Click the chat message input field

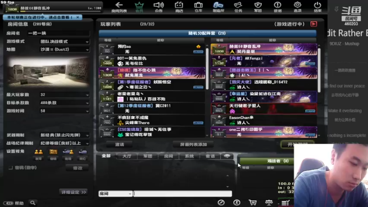coord(183,194)
